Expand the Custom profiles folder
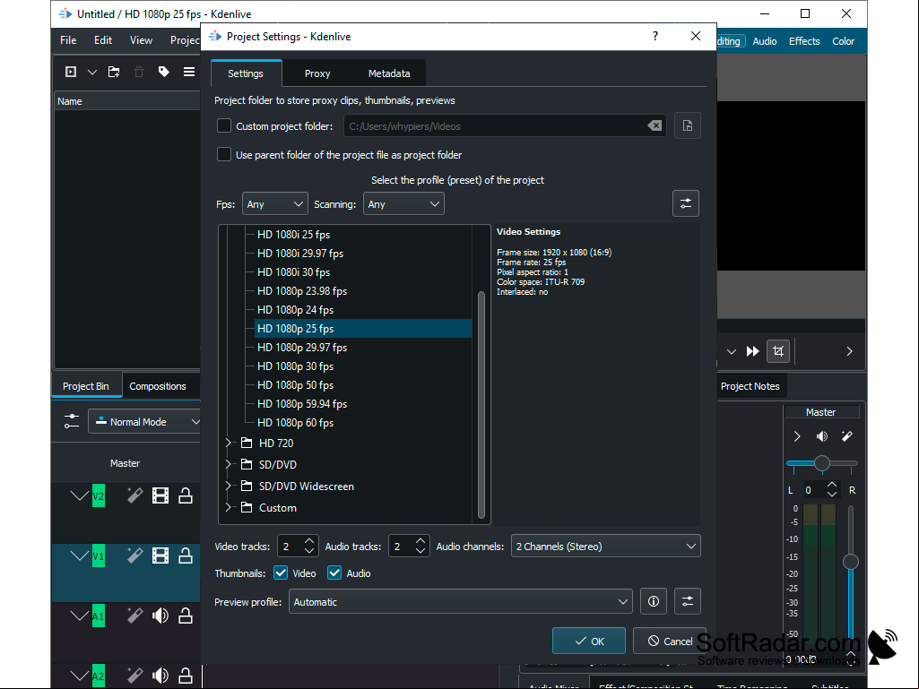Screen dimensions: 919x689 [229, 507]
